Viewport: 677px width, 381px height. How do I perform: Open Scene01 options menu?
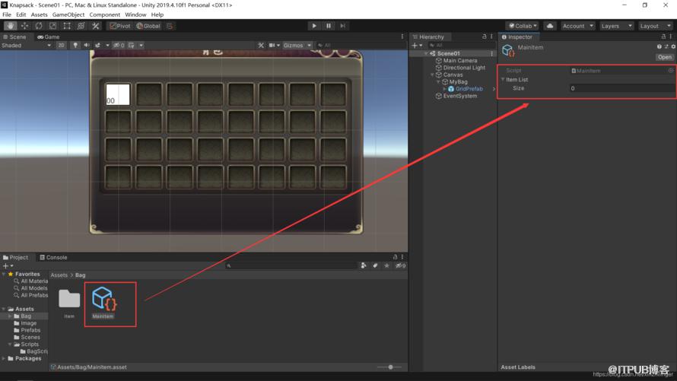click(x=491, y=53)
